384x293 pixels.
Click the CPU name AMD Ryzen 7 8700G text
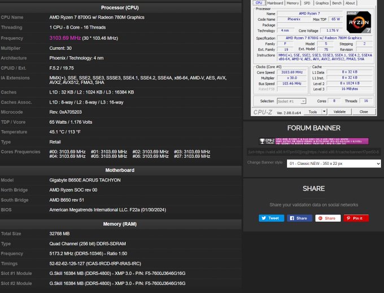click(x=97, y=18)
